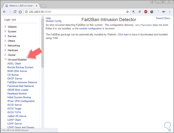Click the sidebar vertical scrollbar thumb
The width and height of the screenshot is (174, 133).
click(x=43, y=43)
